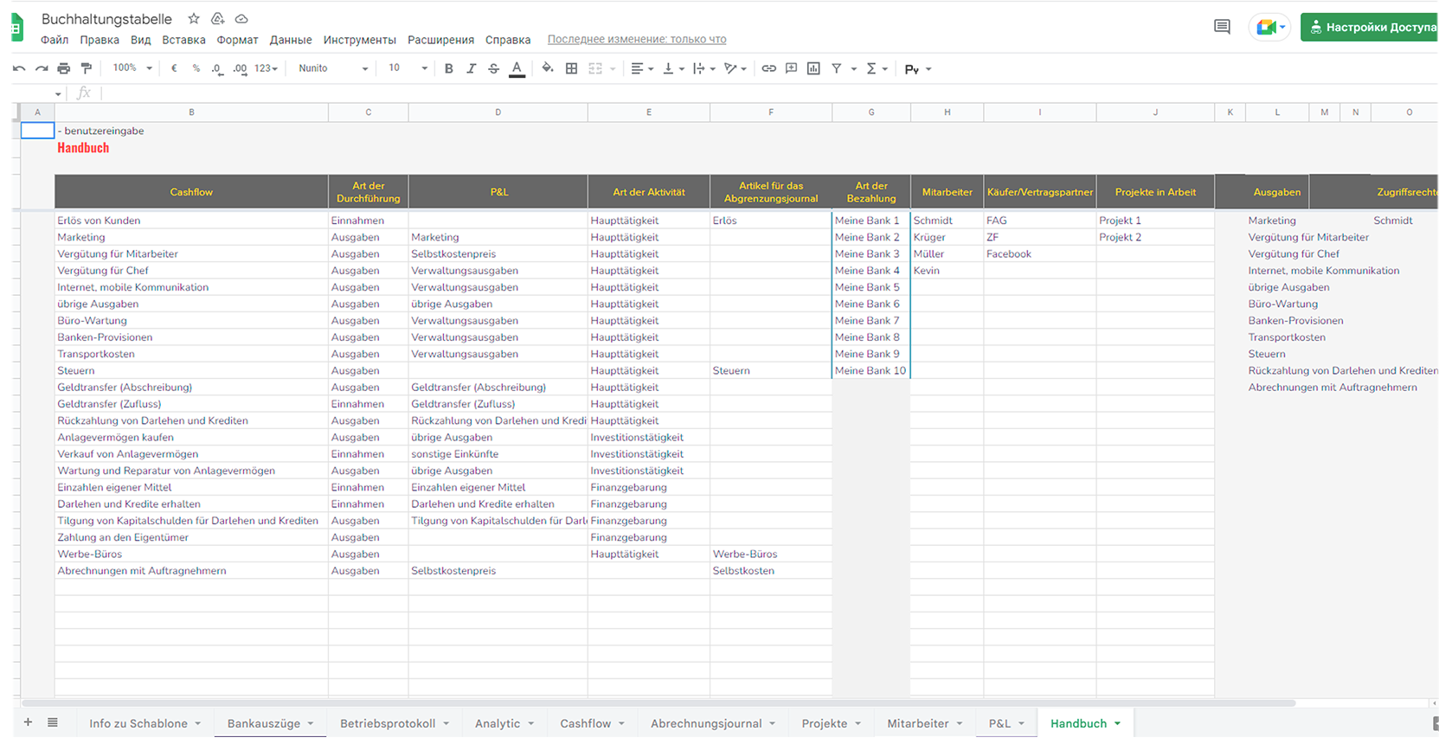1439x744 pixels.
Task: View the cloud save status
Action: tap(242, 18)
